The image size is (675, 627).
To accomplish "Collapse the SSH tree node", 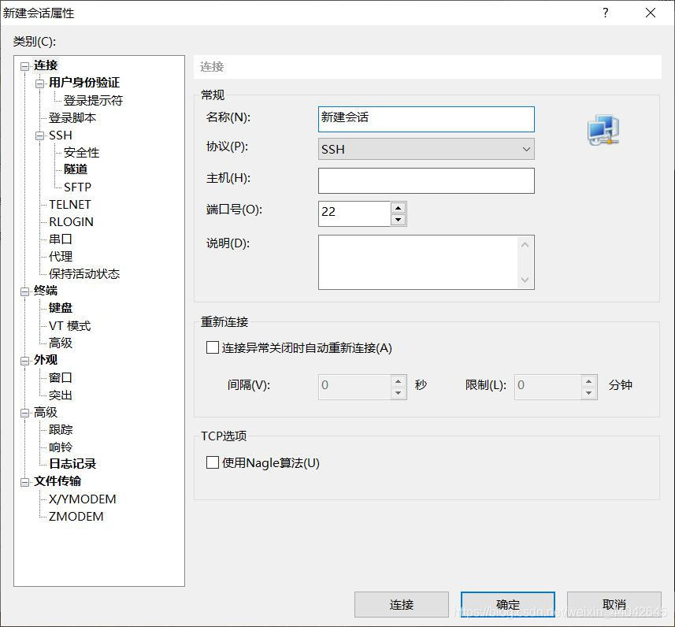I will pos(39,136).
